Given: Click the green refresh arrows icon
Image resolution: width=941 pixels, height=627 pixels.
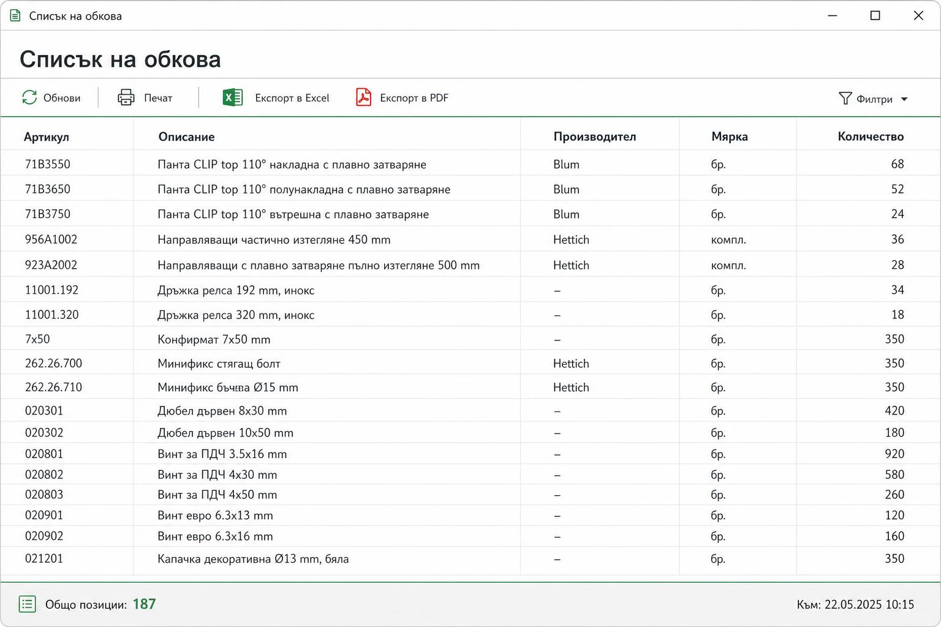Looking at the screenshot, I should pyautogui.click(x=29, y=97).
